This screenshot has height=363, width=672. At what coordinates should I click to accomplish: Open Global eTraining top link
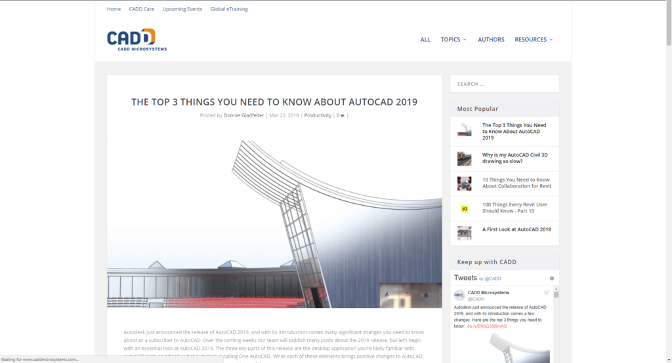click(x=229, y=9)
